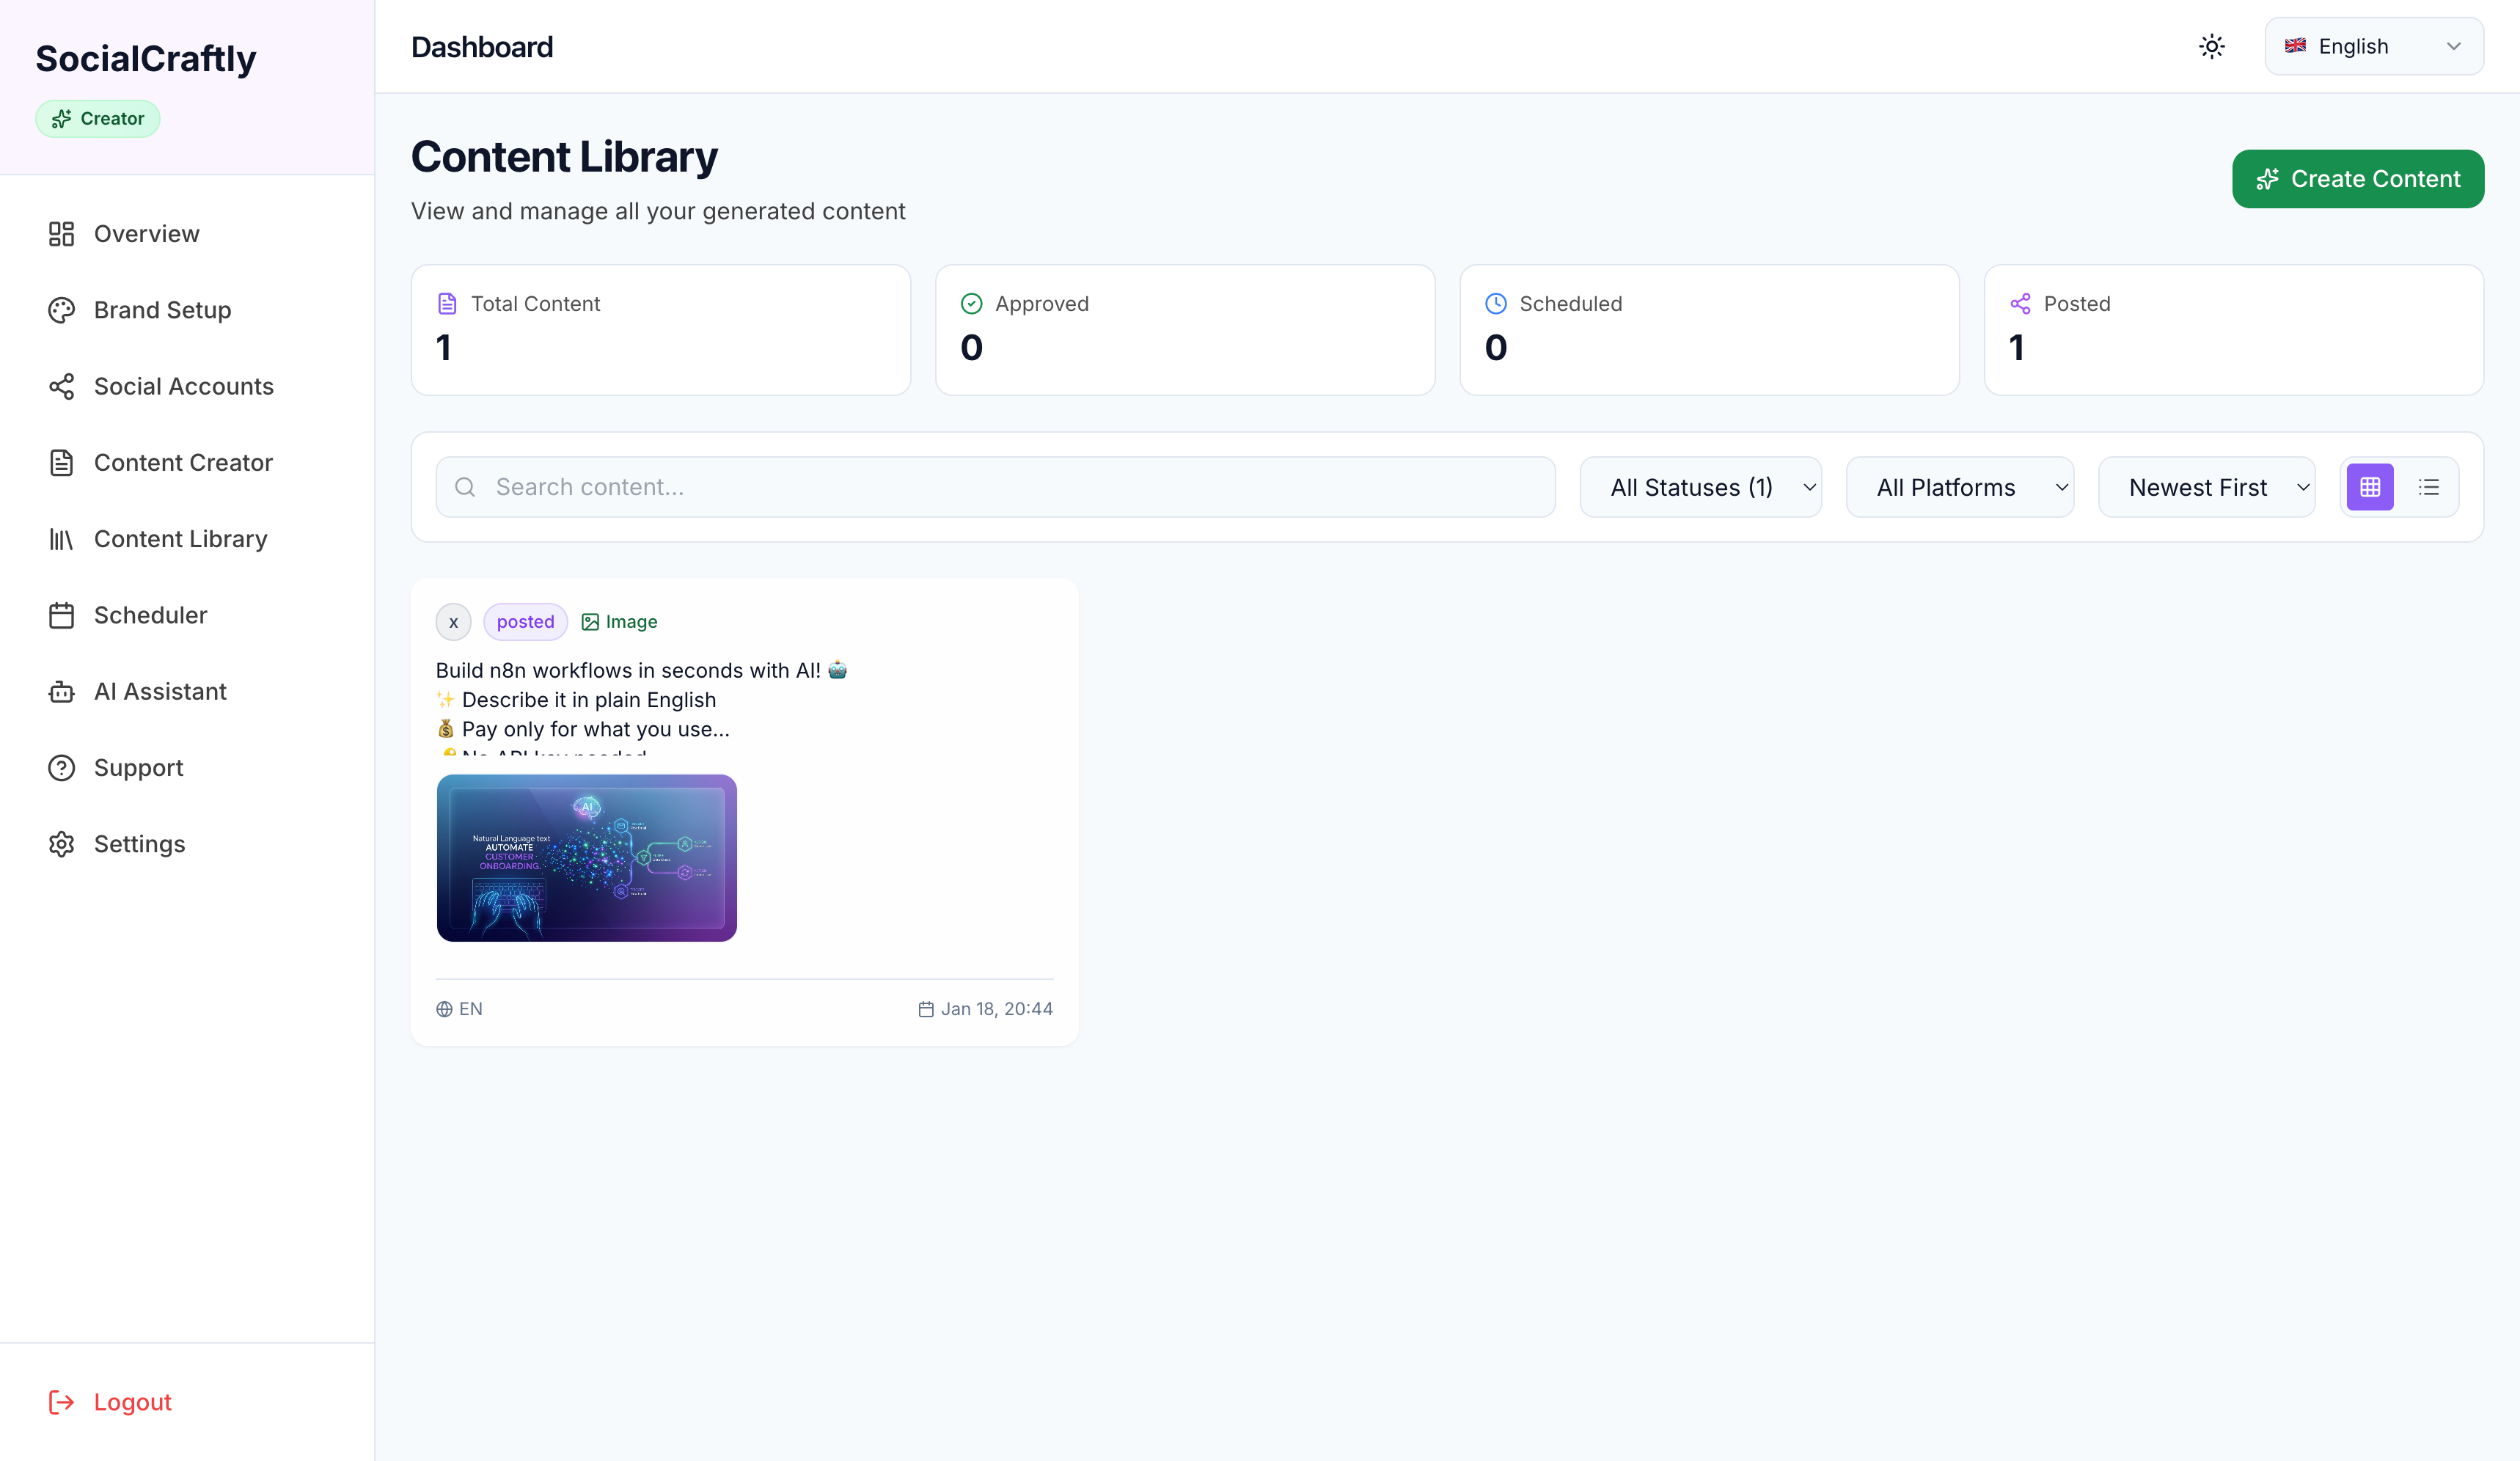Switch to list view layout
The height and width of the screenshot is (1461, 2520).
2430,487
